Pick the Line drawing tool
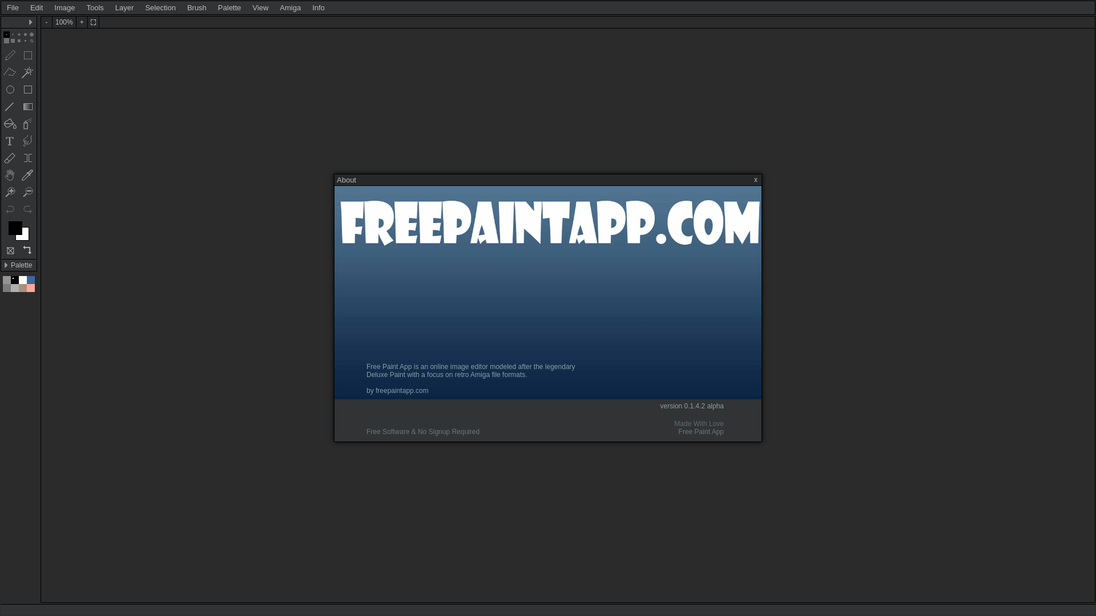 click(x=10, y=107)
